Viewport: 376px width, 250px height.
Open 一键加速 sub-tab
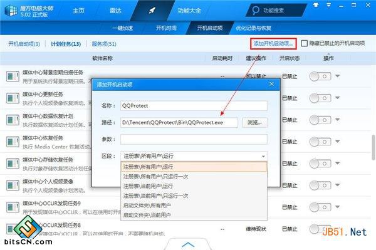(x=123, y=28)
